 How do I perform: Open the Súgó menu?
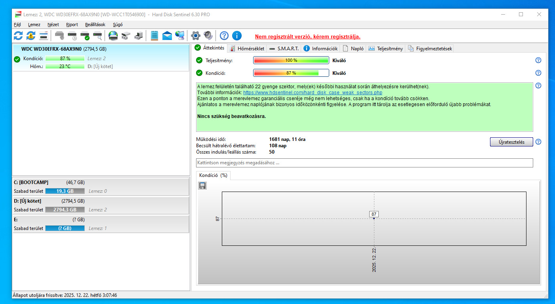118,25
